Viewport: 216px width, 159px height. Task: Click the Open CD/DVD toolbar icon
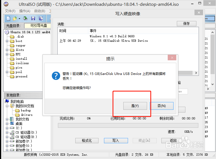pos(25,18)
